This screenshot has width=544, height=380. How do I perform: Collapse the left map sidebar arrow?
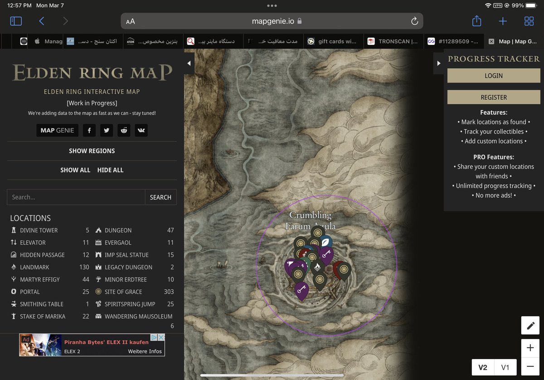(x=189, y=63)
